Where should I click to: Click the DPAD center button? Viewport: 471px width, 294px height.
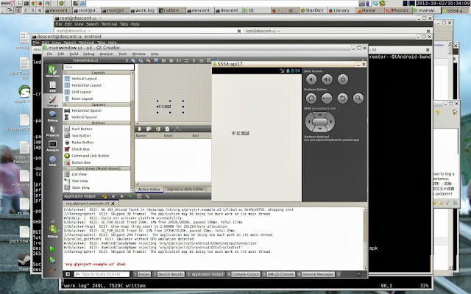(320, 121)
